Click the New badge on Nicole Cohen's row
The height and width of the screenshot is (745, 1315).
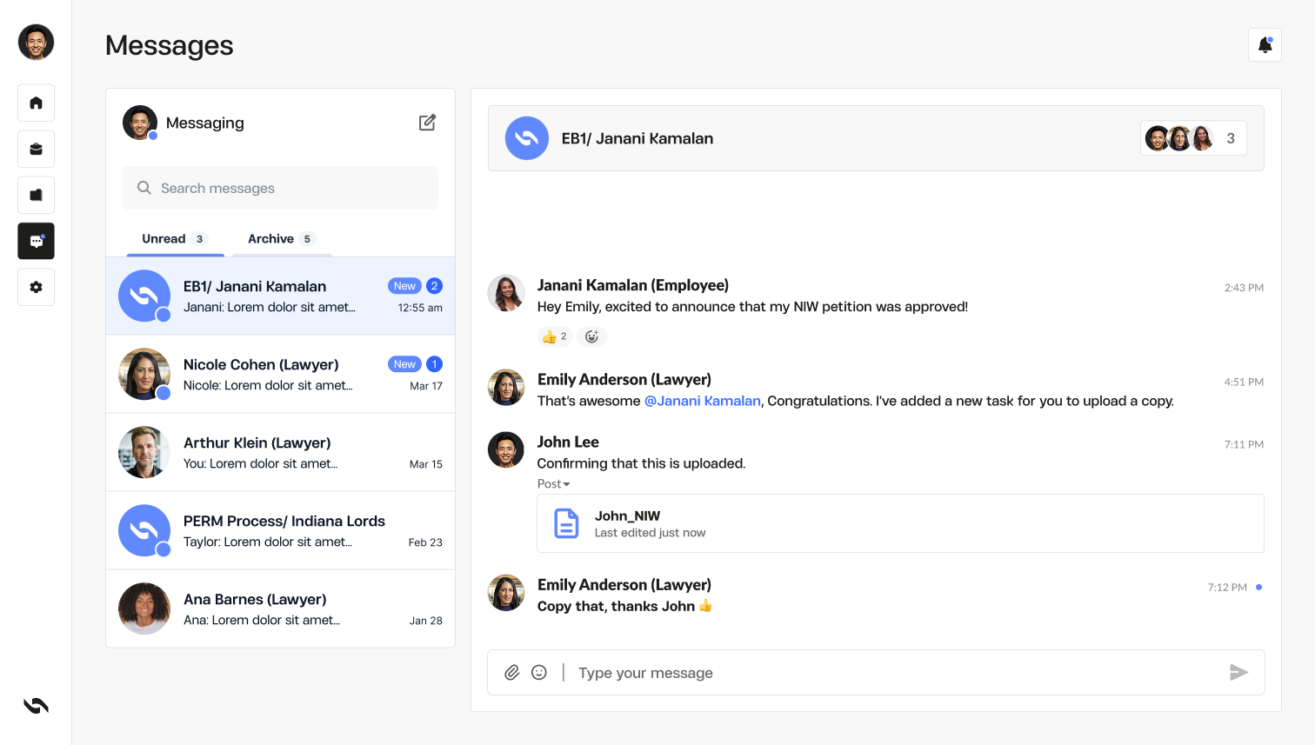point(404,364)
